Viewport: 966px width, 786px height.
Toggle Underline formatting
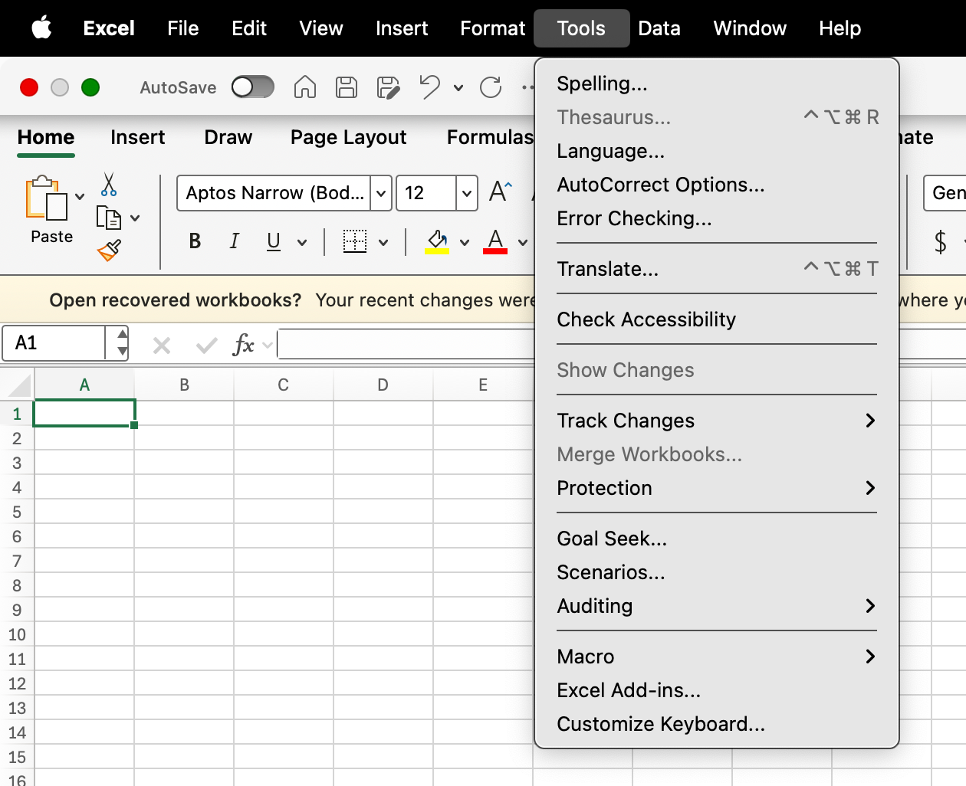[x=274, y=241]
